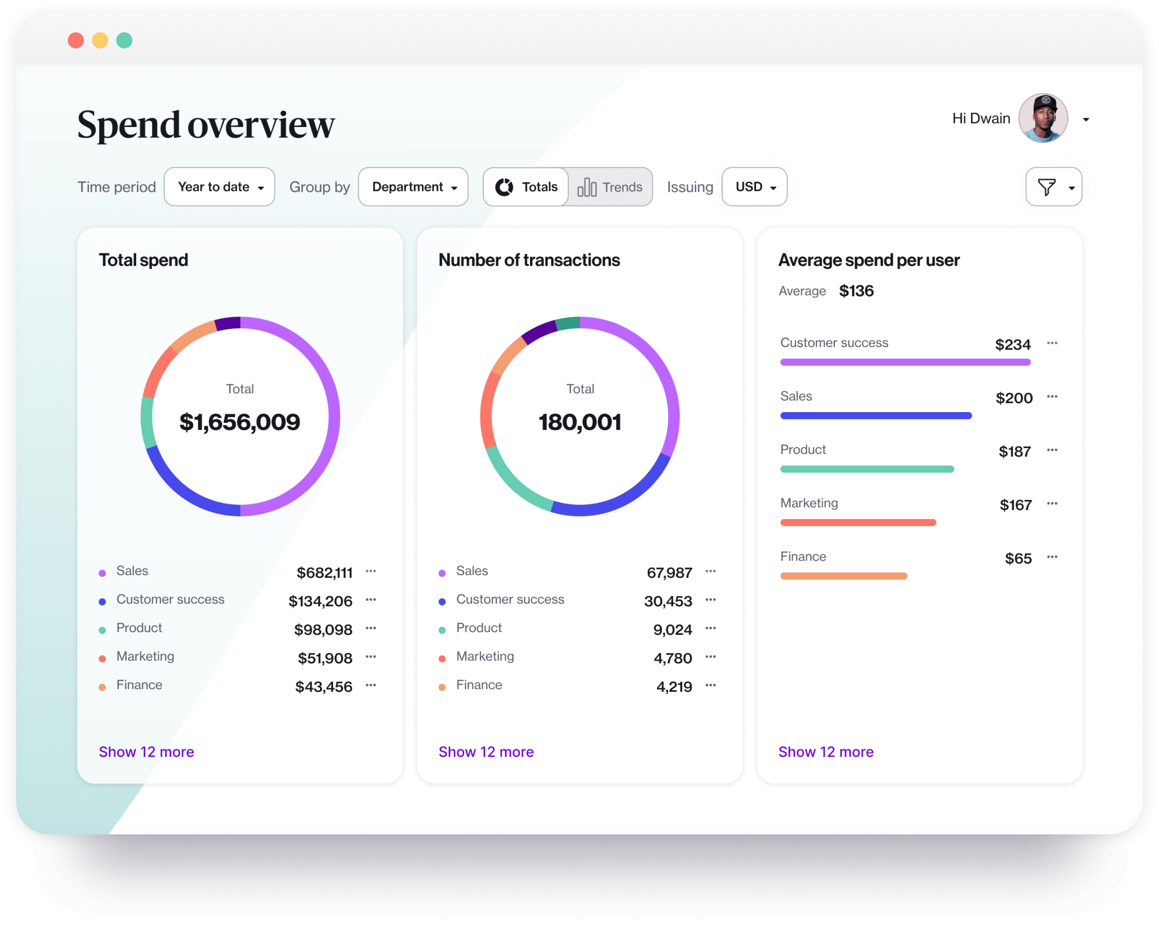Click the $134,206 value
1159x928 pixels.
coord(320,601)
